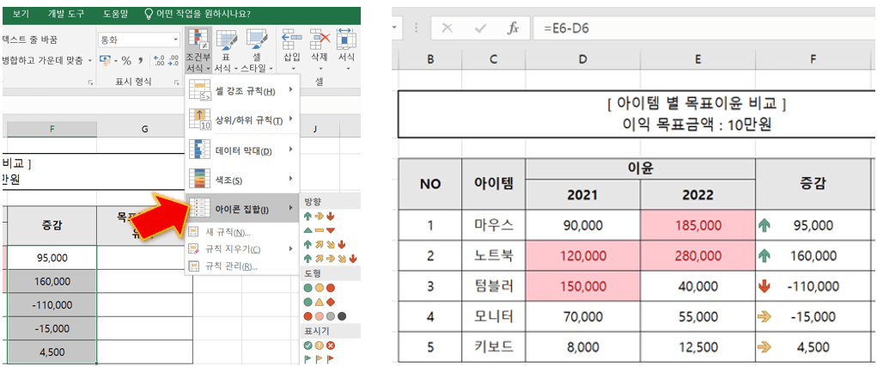Select the 4 arrows colored icon set
Viewport: 877px width, 367px height.
[x=324, y=244]
